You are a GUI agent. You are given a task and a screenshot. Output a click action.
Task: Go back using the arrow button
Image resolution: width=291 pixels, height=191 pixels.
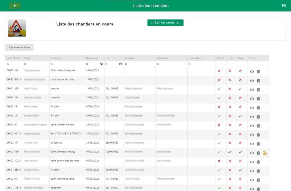15,6
